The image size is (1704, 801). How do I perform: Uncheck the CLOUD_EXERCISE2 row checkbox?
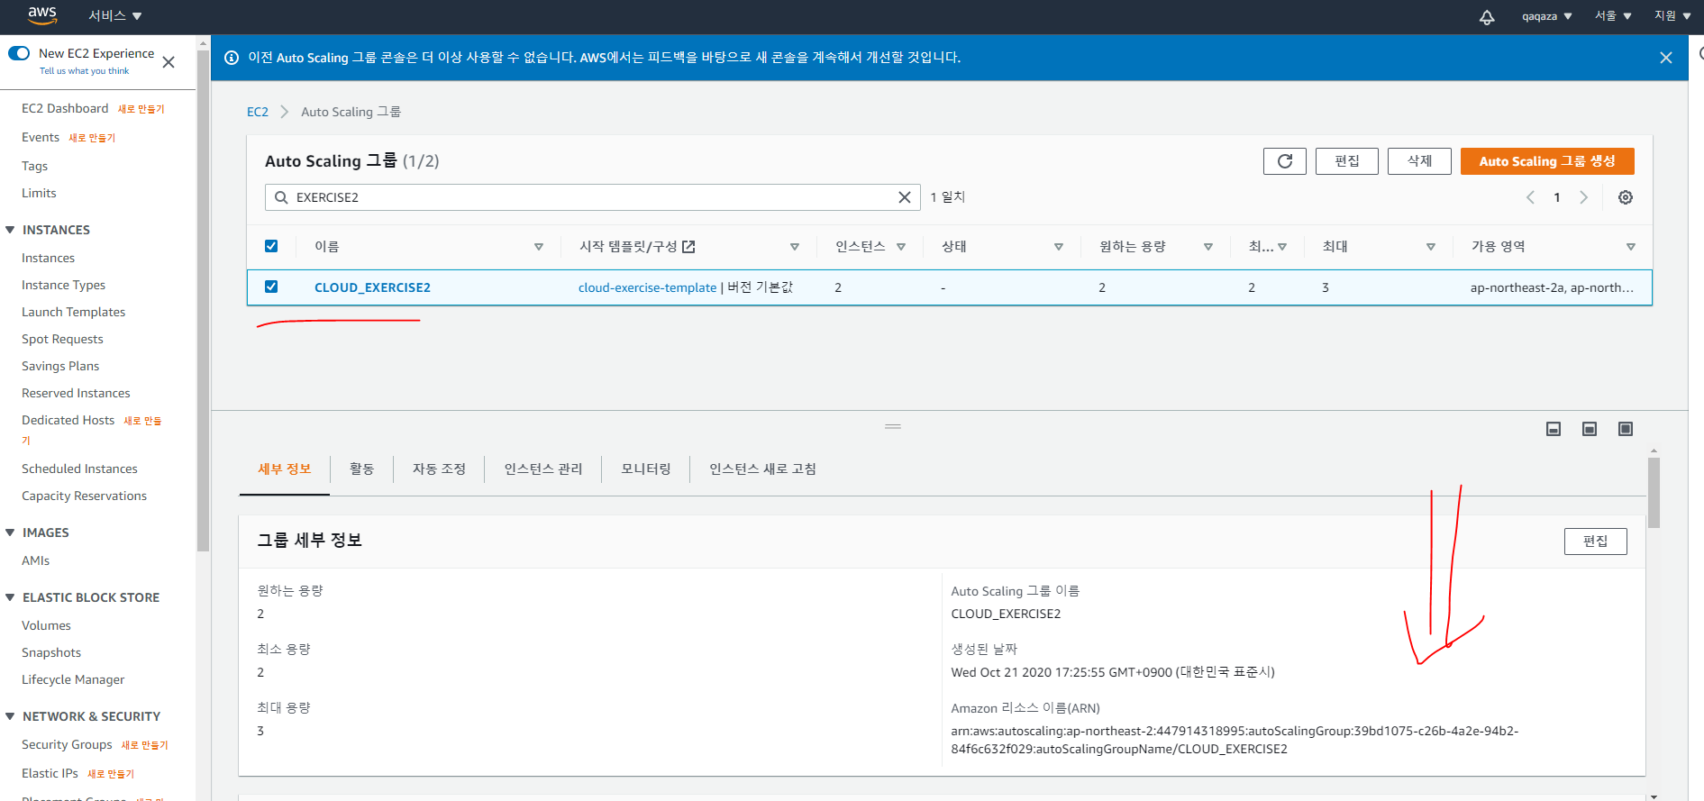271,287
